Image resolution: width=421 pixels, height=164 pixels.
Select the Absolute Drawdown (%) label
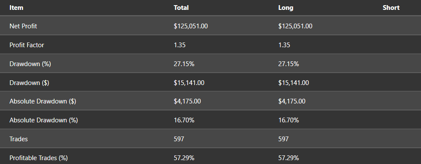43,120
